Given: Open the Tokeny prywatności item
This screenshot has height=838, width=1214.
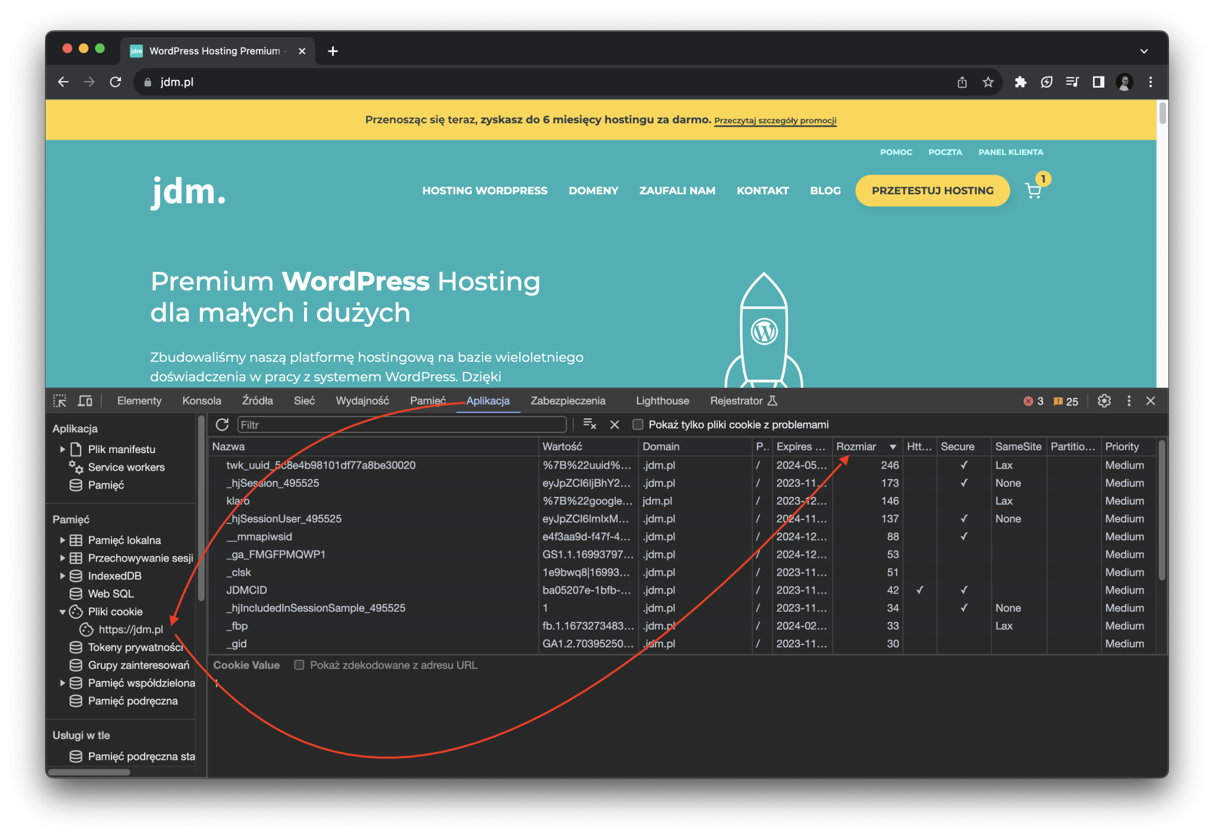Looking at the screenshot, I should [x=135, y=647].
